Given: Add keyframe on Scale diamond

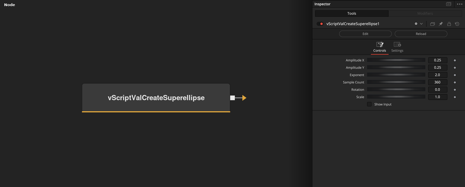Looking at the screenshot, I should point(455,97).
